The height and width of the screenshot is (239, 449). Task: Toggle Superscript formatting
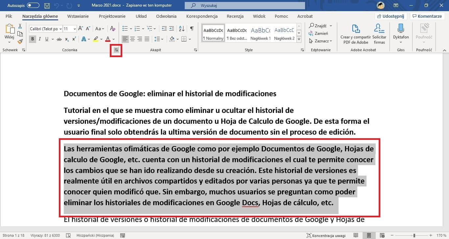(x=74, y=39)
